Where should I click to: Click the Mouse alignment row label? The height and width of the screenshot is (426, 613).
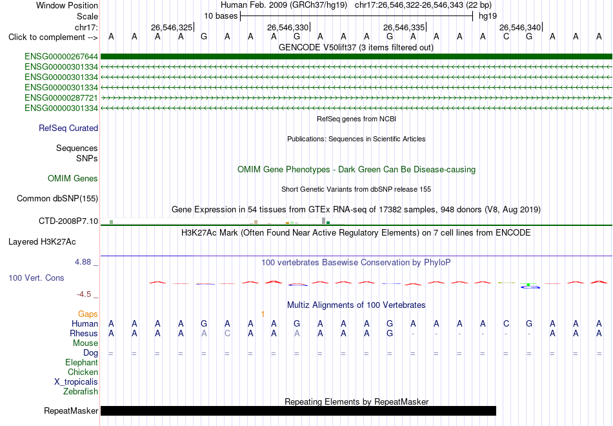click(85, 343)
